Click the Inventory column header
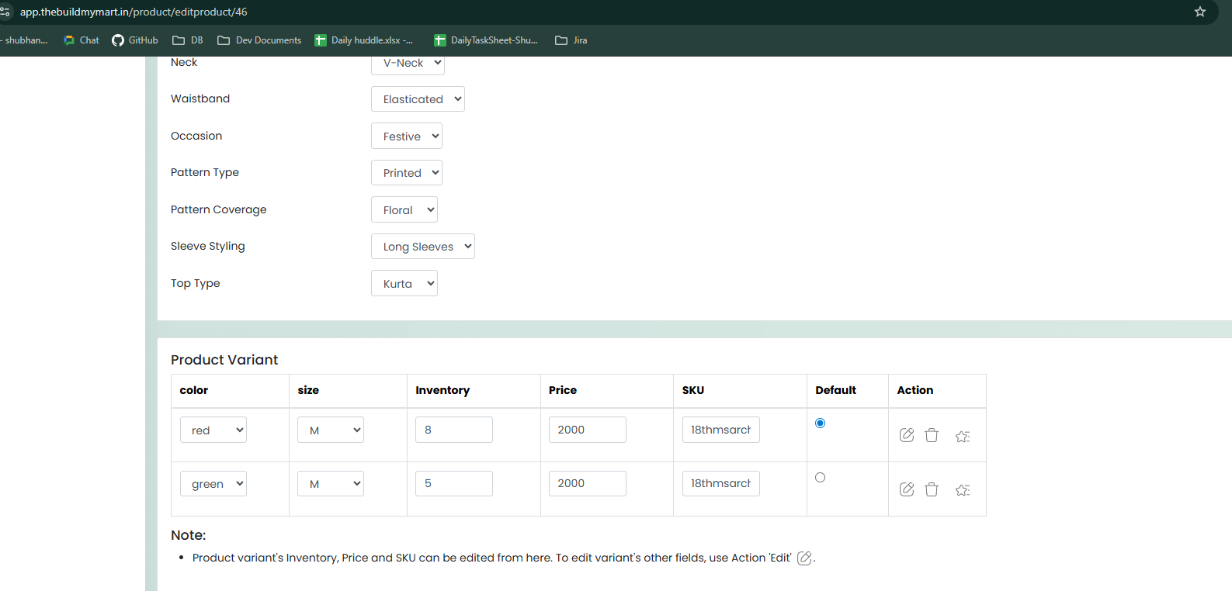The width and height of the screenshot is (1232, 591). (442, 390)
